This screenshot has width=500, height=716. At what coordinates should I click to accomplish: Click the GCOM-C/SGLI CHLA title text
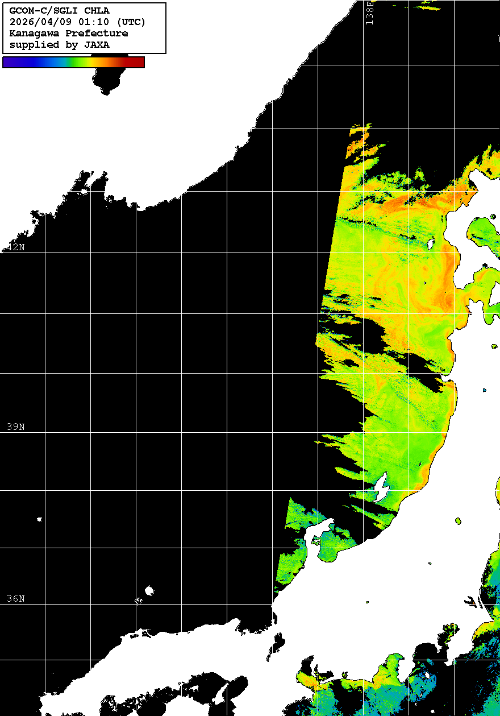click(60, 11)
